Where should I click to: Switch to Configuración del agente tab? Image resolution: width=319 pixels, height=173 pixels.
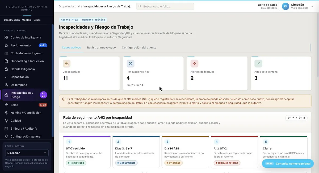139,48
